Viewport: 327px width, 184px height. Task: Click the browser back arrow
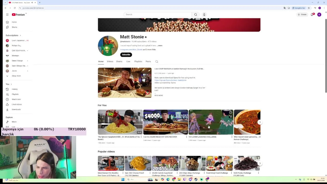5,8
